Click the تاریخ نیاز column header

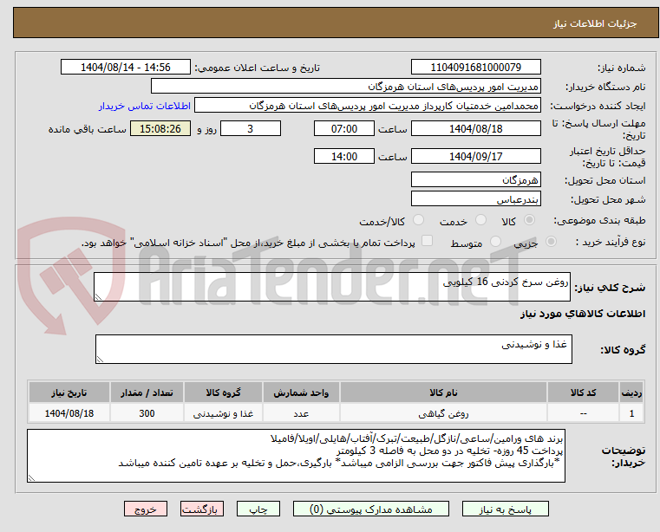[69, 393]
